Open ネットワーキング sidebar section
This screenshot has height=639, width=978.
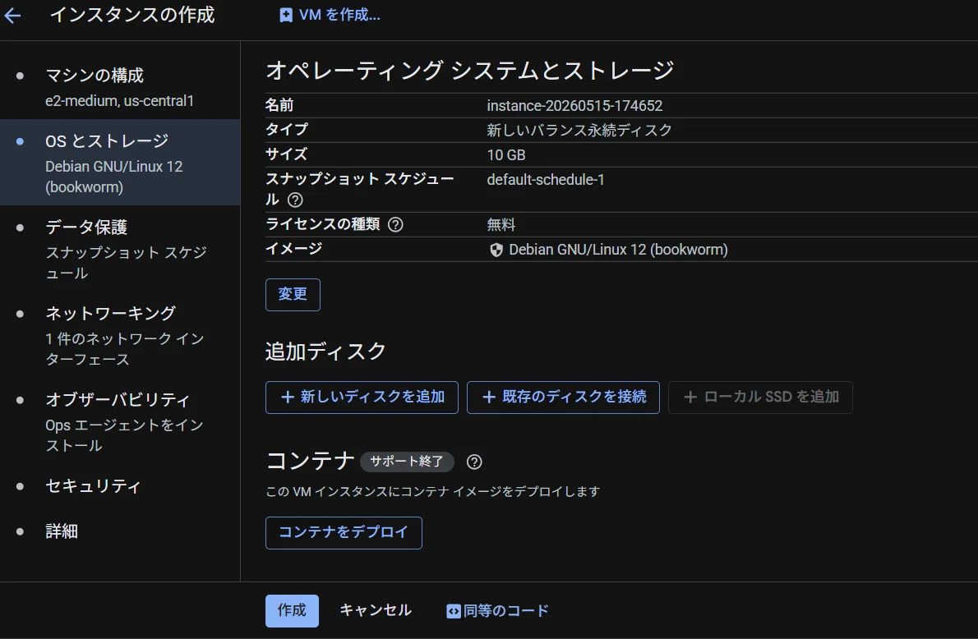[120, 335]
